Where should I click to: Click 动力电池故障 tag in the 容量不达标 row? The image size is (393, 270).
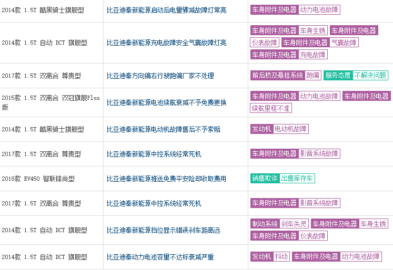point(361,257)
